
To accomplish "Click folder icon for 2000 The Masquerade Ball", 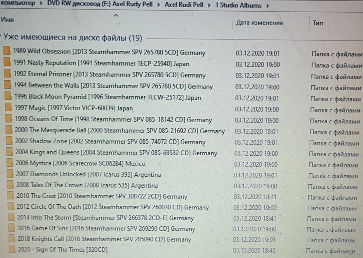I will [9, 129].
